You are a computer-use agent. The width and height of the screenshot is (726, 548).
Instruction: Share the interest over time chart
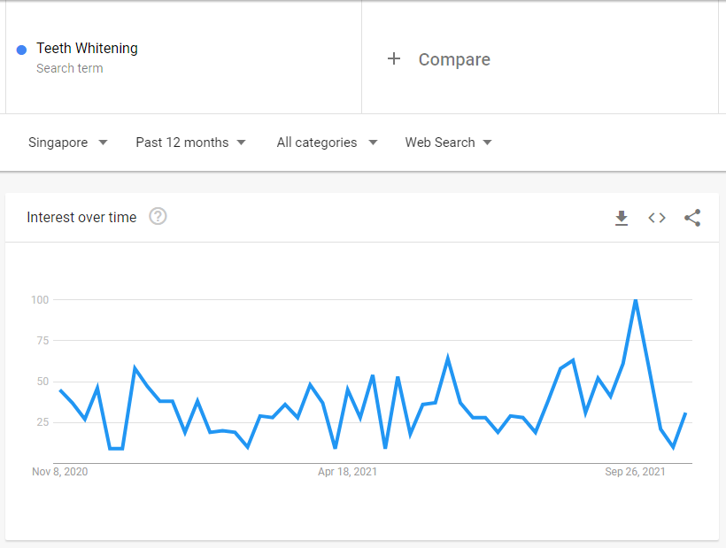pos(692,218)
